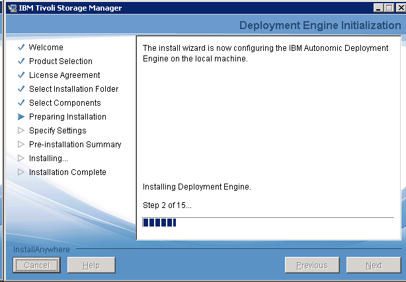This screenshot has height=282, width=406.
Task: Click the checkmark next to Select Components
Action: pos(21,103)
